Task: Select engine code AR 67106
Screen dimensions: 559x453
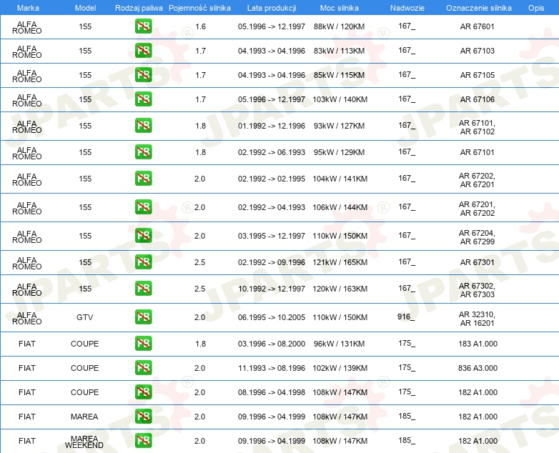Action: [x=477, y=99]
